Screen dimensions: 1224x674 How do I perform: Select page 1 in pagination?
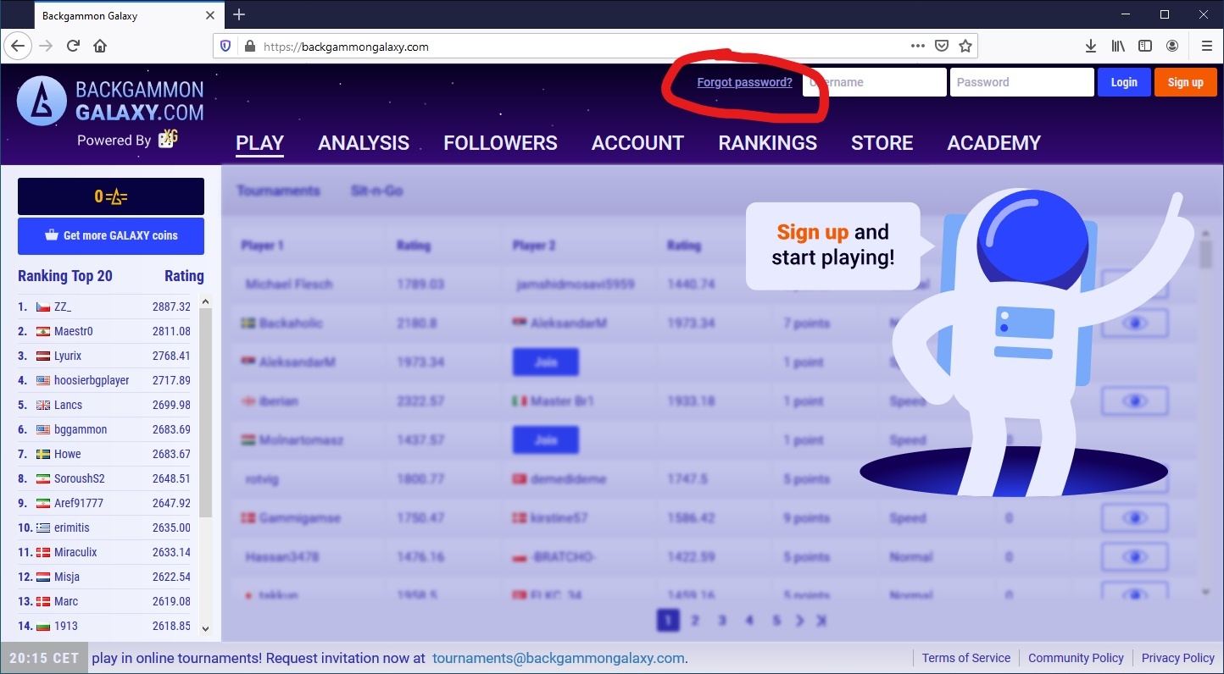coord(667,621)
